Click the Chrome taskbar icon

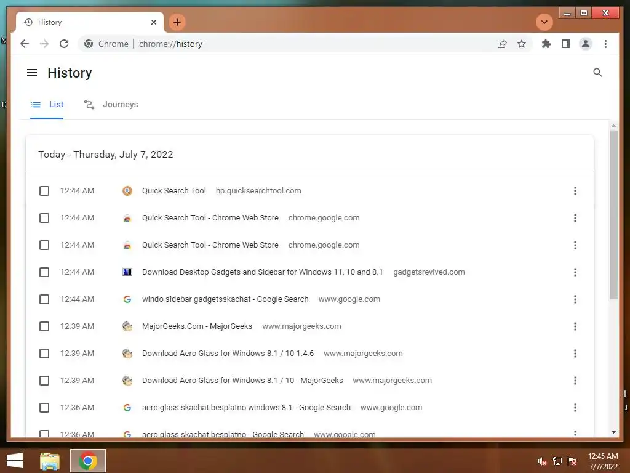click(88, 461)
